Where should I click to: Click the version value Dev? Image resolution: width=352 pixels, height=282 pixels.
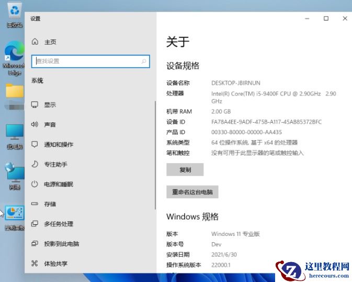216,244
